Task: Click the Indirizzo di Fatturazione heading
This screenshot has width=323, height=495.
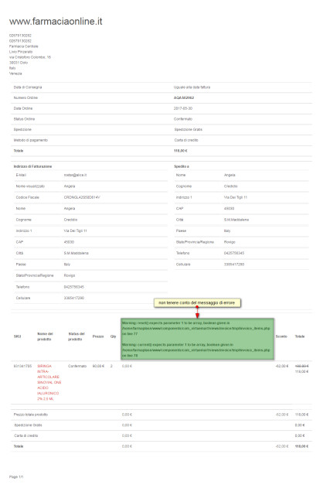Action: [x=32, y=166]
